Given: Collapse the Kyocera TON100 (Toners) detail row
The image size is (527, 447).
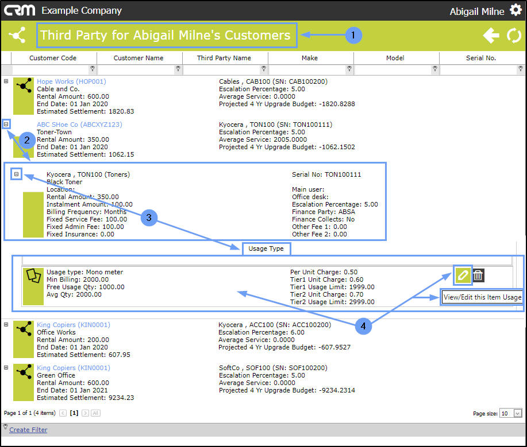Looking at the screenshot, I should pyautogui.click(x=16, y=174).
